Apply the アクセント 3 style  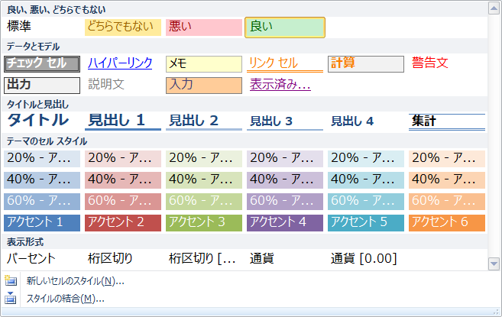(204, 223)
